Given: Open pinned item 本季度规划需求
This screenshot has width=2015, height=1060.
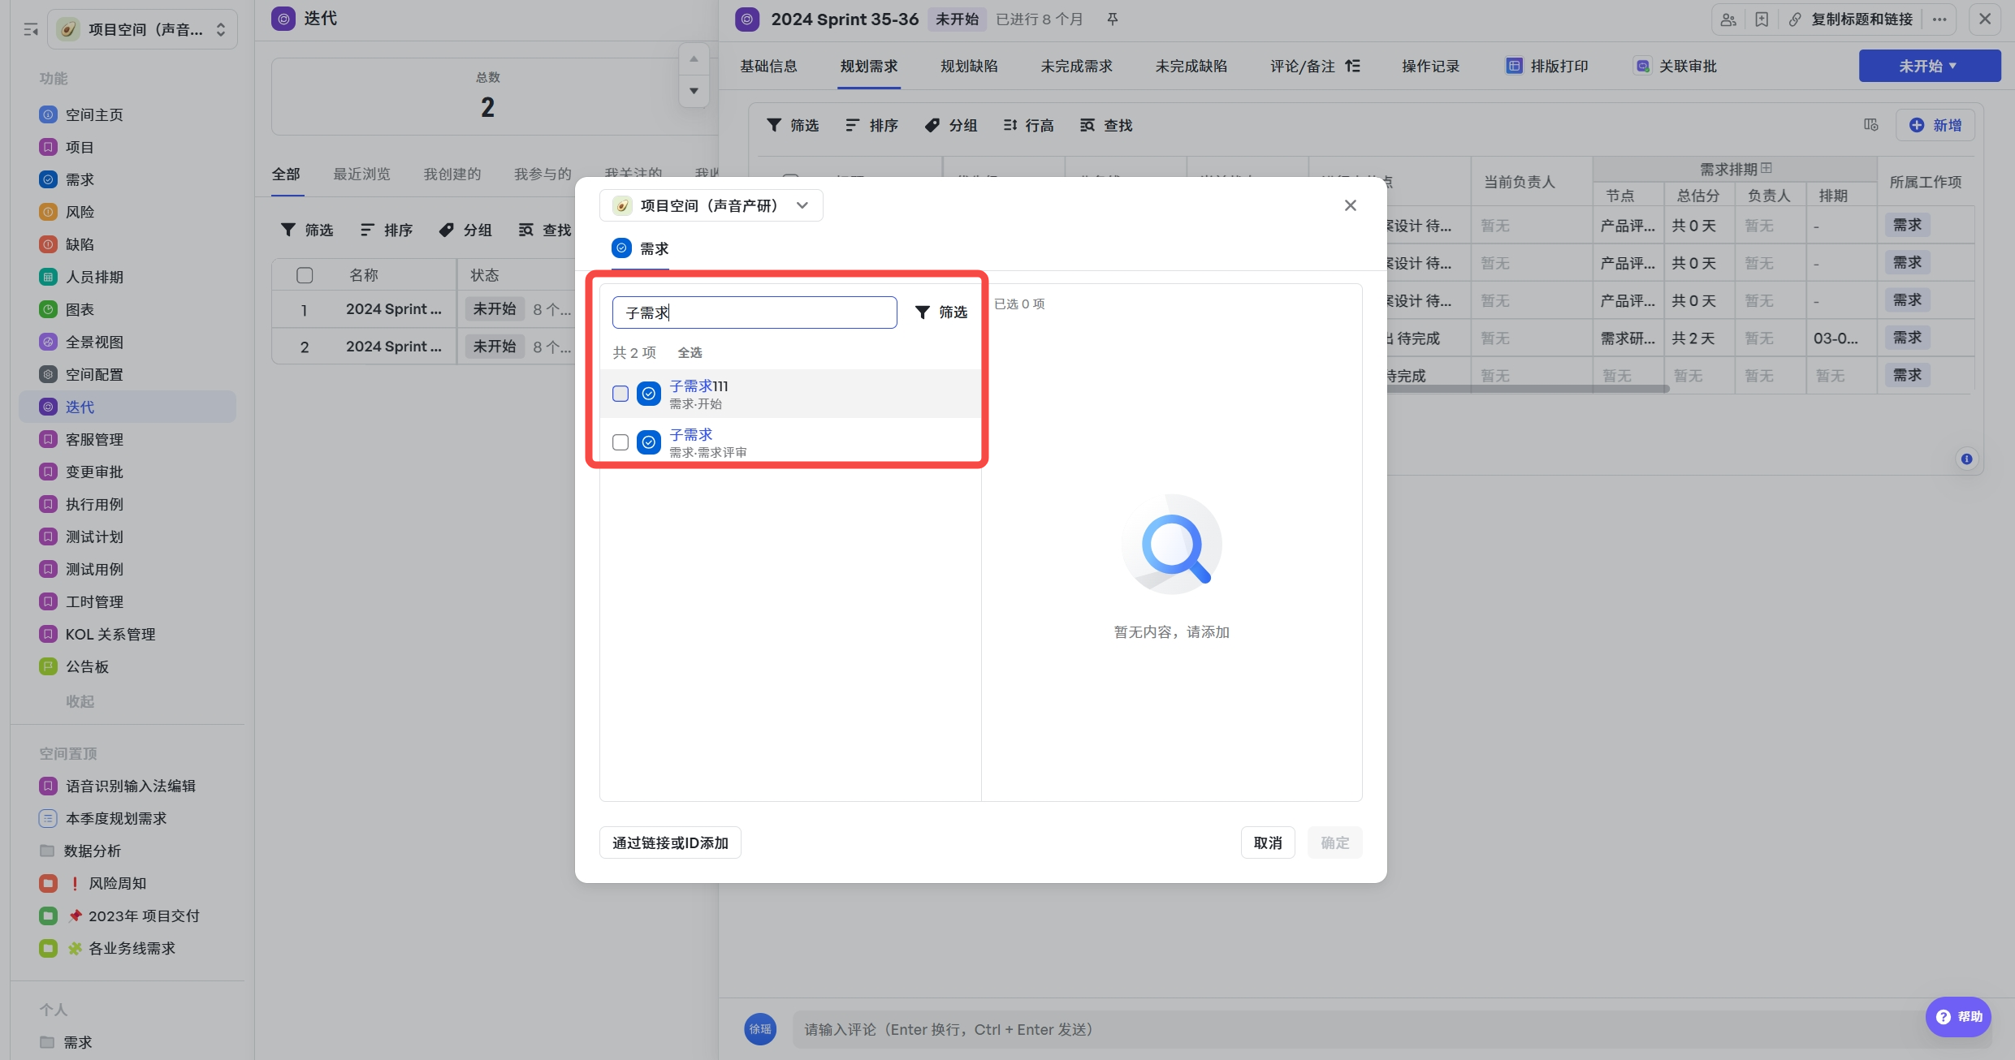Looking at the screenshot, I should pyautogui.click(x=103, y=818).
